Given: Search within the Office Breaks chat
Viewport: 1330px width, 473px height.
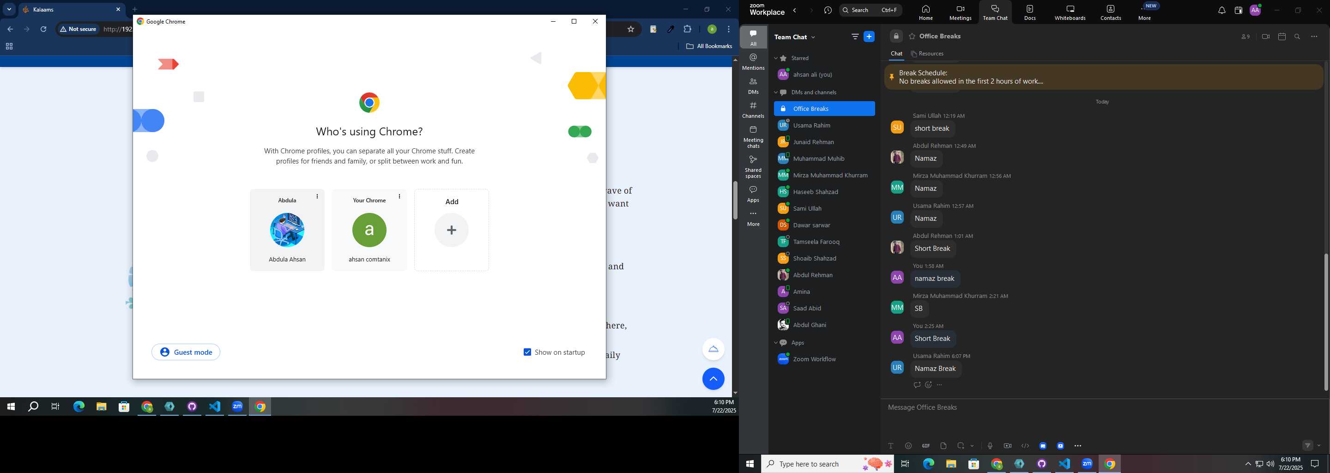Looking at the screenshot, I should [1298, 36].
